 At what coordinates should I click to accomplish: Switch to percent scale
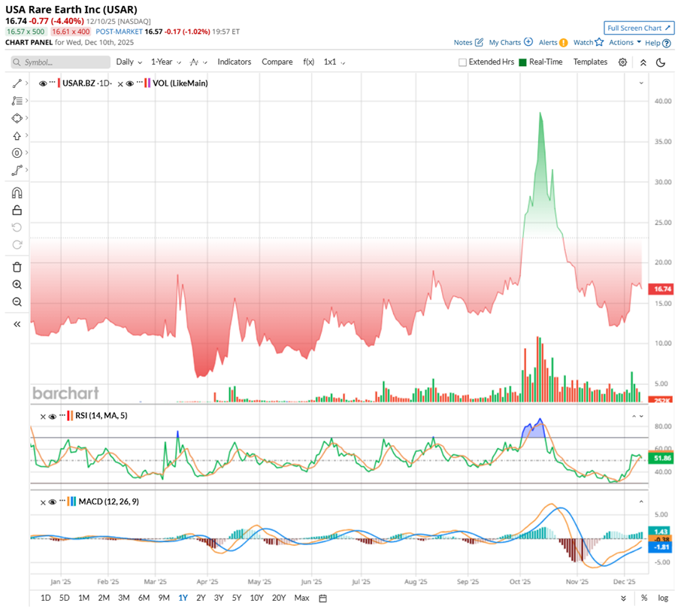coord(644,598)
